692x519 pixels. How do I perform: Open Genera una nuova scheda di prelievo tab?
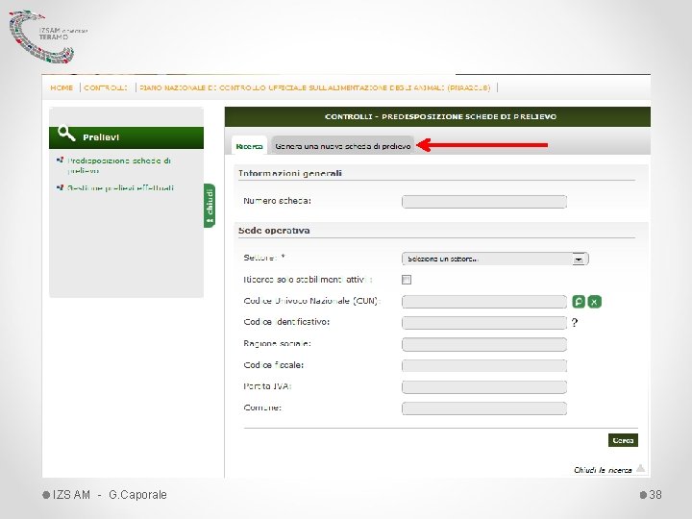coord(342,146)
